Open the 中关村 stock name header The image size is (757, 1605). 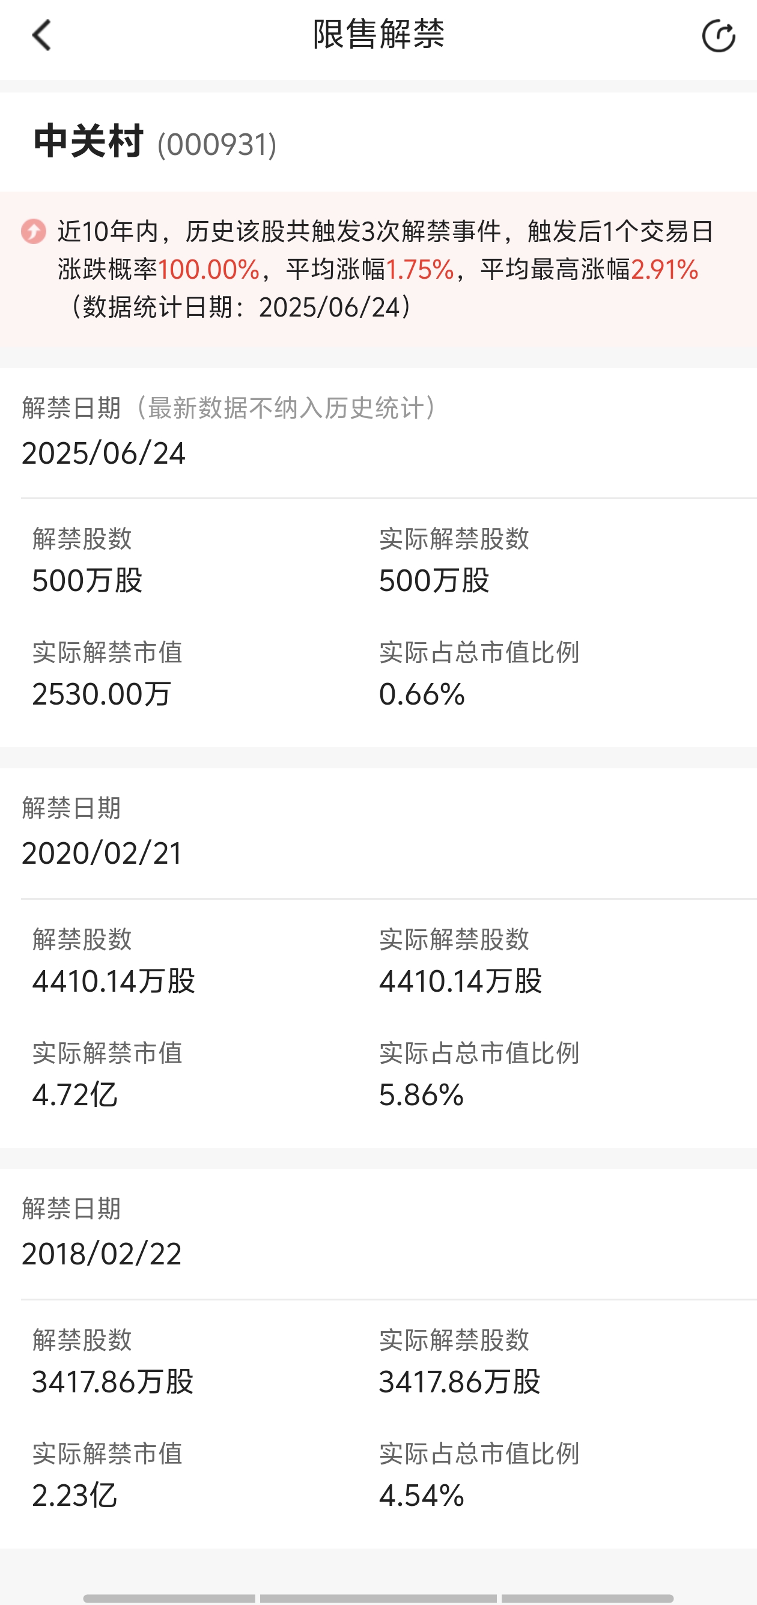88,141
